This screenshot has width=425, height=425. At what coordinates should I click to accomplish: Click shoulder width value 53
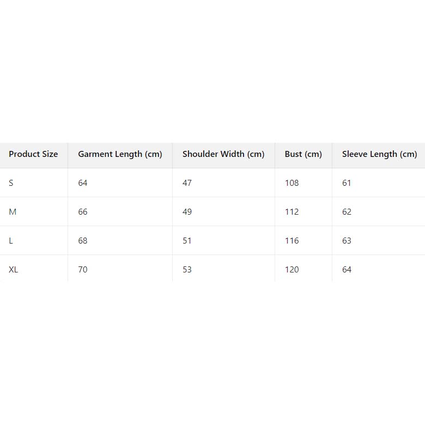pos(187,270)
